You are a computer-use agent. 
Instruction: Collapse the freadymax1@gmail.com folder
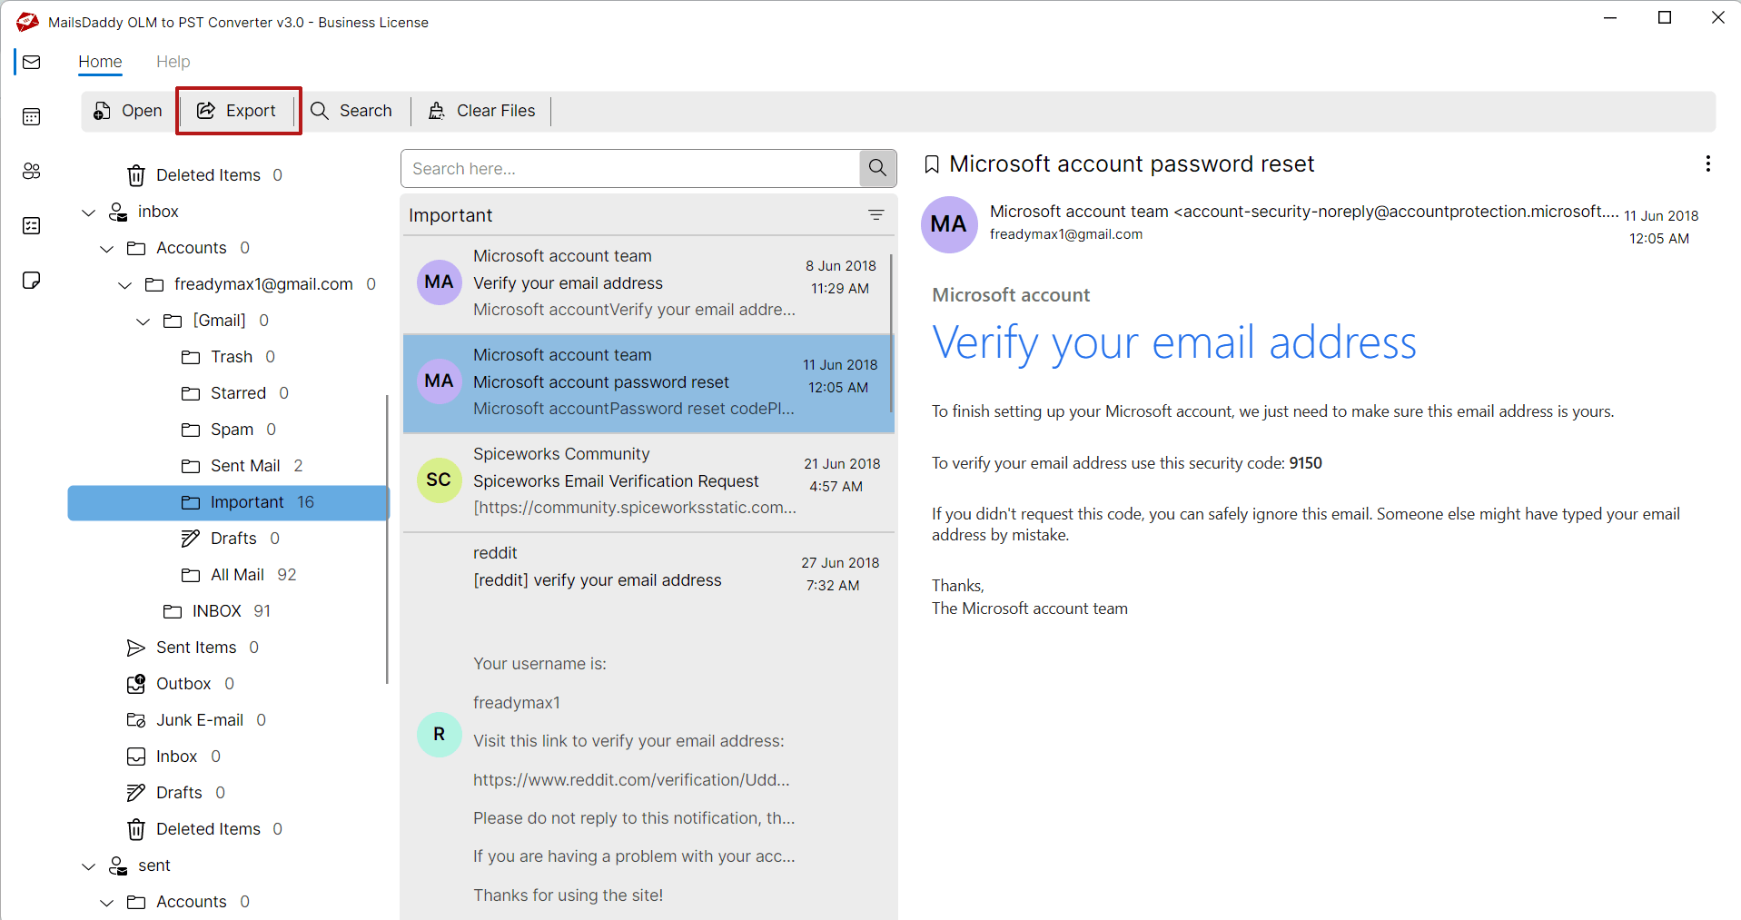click(x=124, y=285)
